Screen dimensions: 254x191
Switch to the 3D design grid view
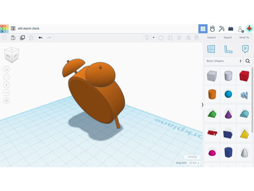pos(203,29)
